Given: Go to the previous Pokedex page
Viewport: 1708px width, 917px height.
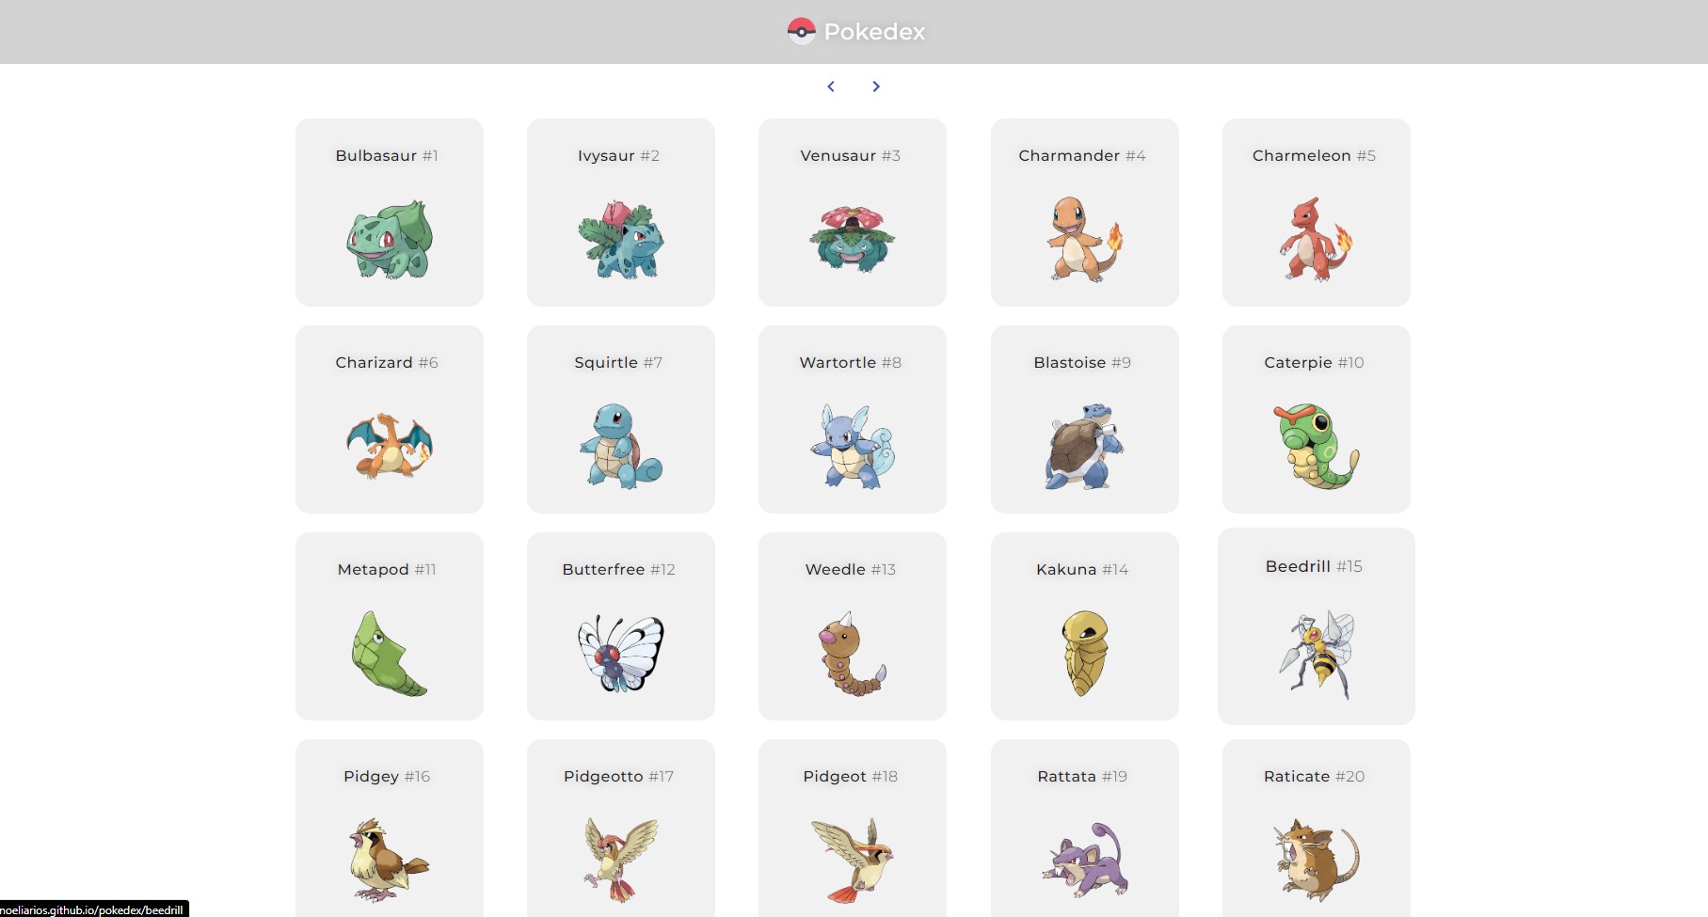Looking at the screenshot, I should click(x=831, y=86).
